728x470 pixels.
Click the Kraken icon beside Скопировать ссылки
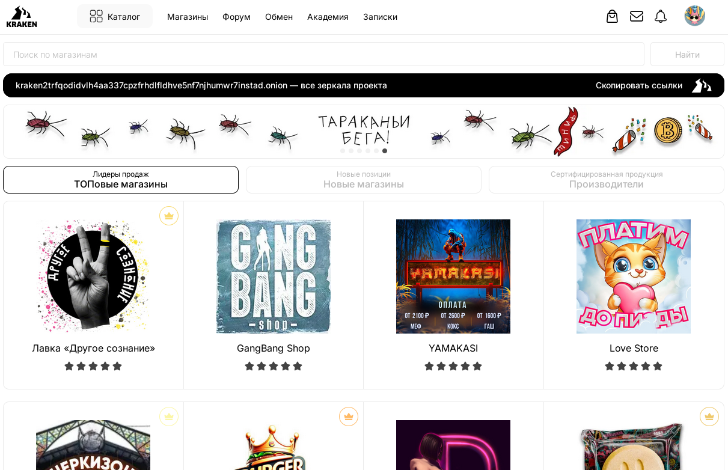[701, 85]
